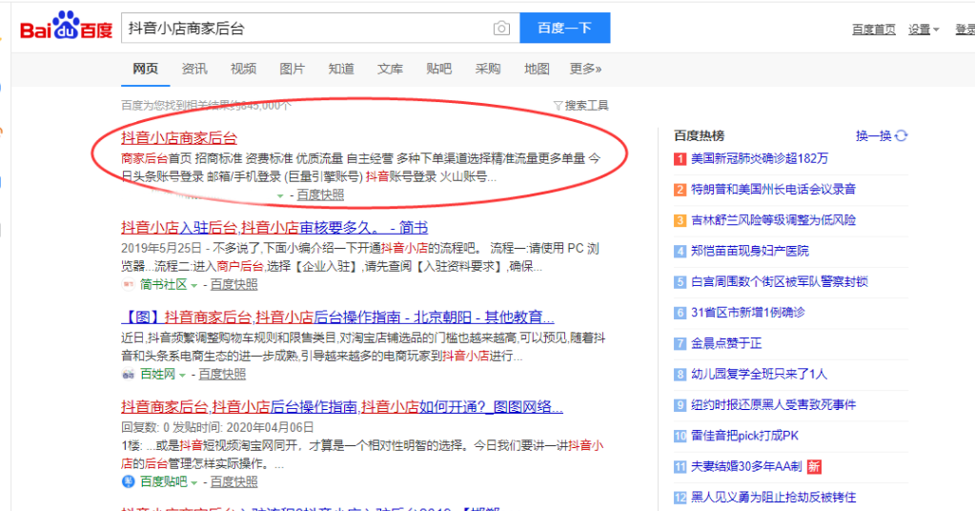This screenshot has width=975, height=511.
Task: Open camera image search icon
Action: tap(501, 28)
